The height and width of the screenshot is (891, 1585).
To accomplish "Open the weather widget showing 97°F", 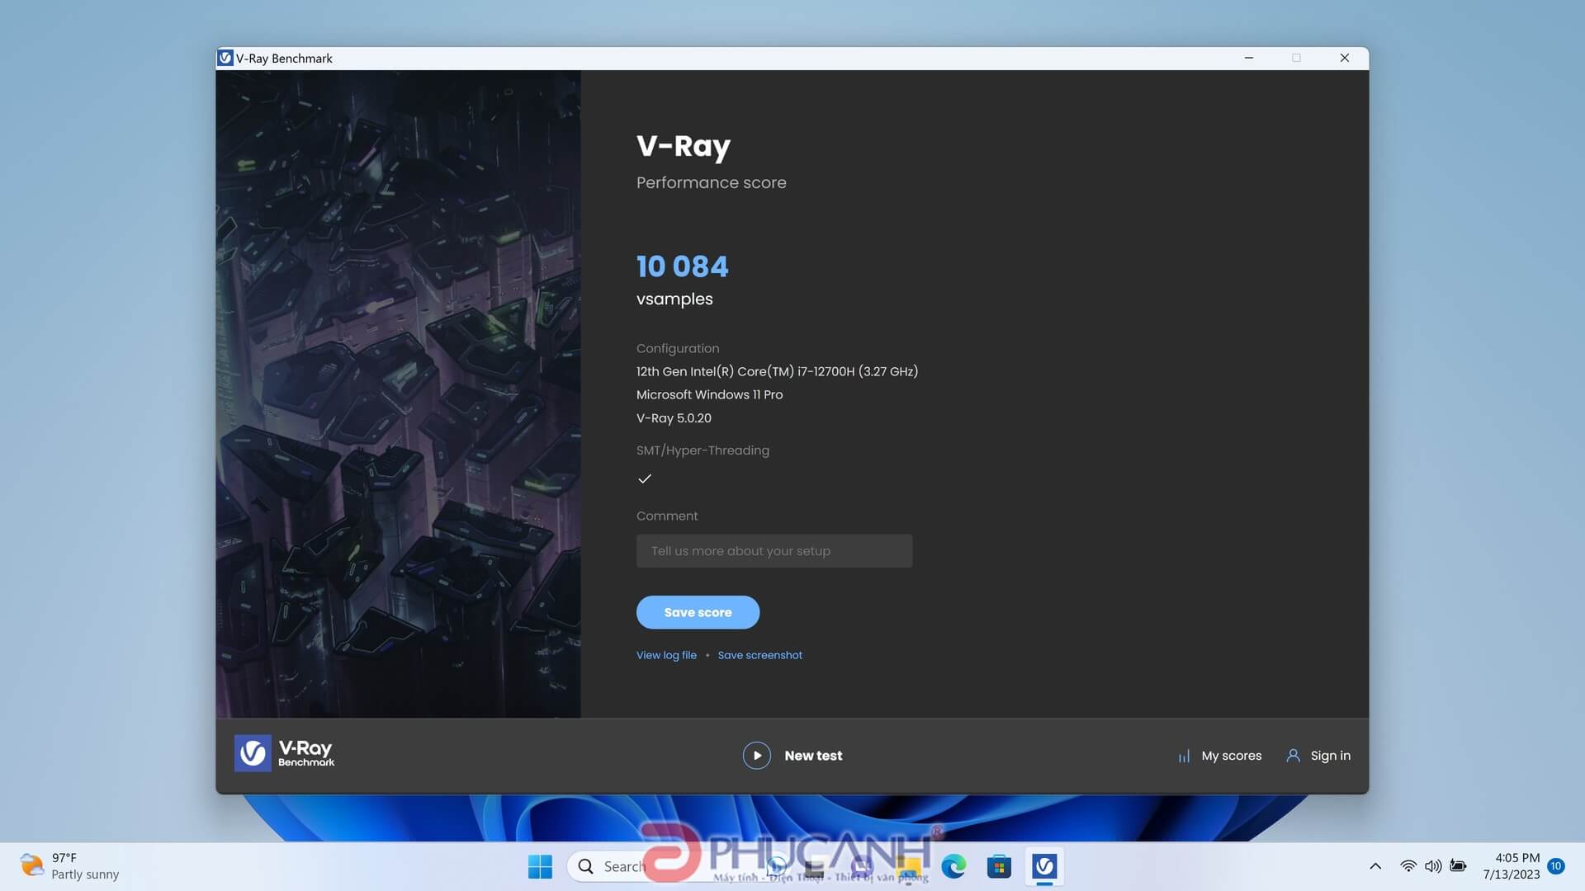I will [x=69, y=866].
